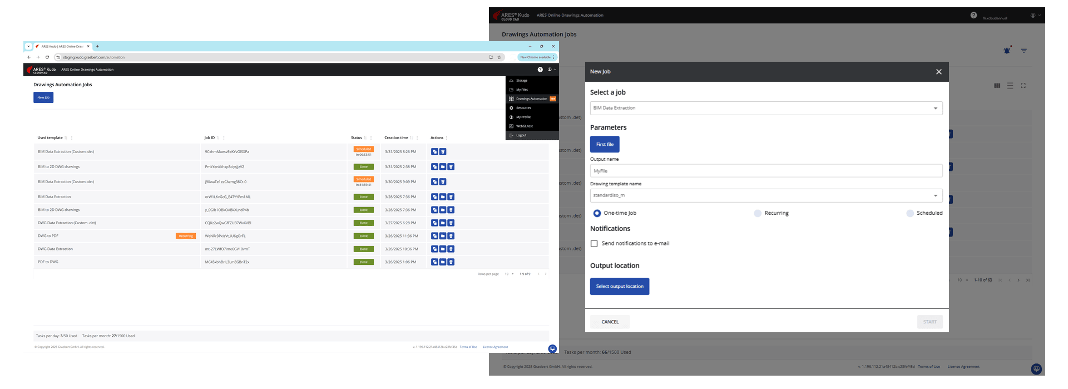Duplicate job 9CxhmMuesvEeKYvOISXPa via its copy icon
Viewport: 1068px width, 389px height.
click(x=434, y=151)
